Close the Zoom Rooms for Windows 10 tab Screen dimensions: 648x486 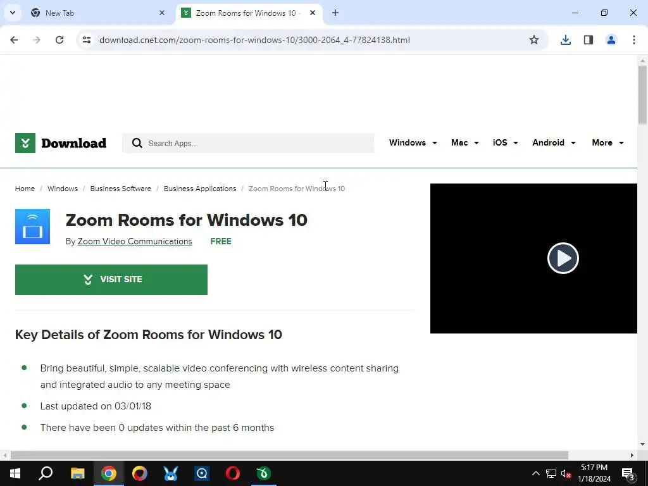tap(313, 13)
